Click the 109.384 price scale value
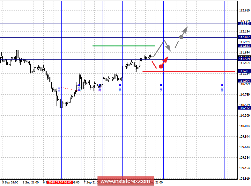This screenshot has width=251, height=186. coord(244,158)
